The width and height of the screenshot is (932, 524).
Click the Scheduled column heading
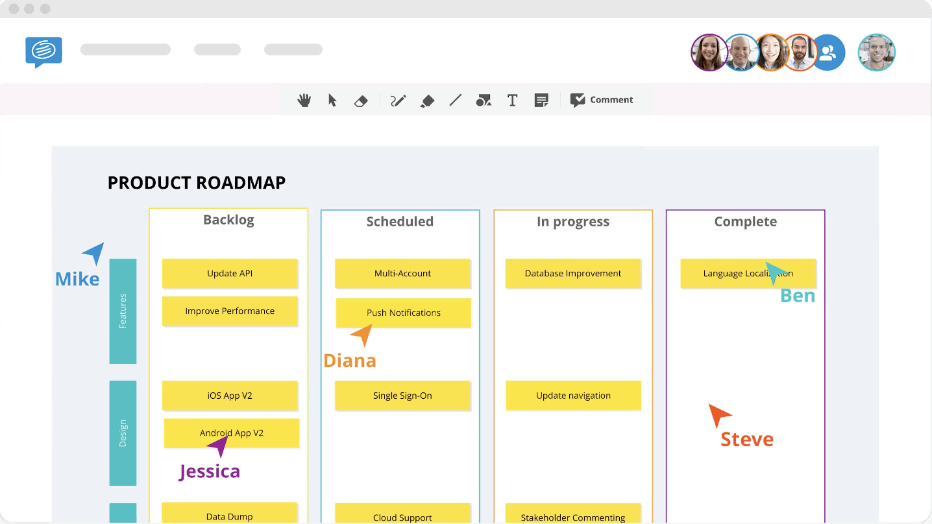point(400,222)
